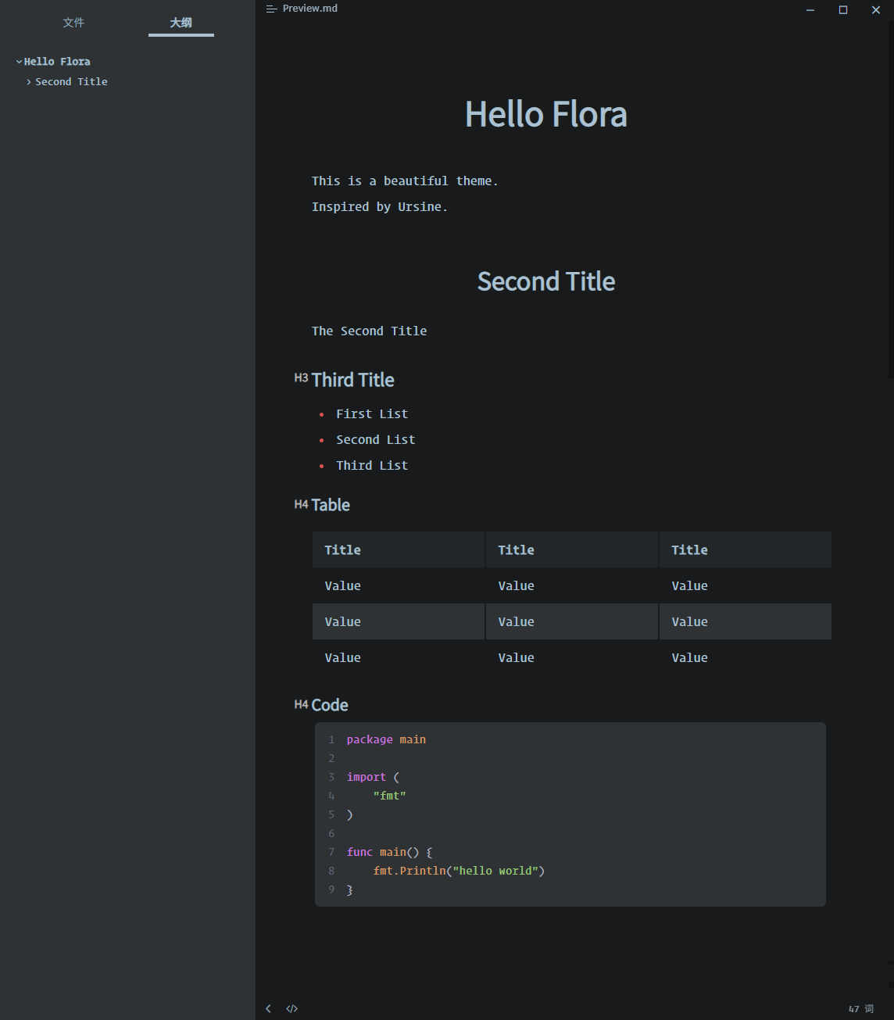894x1020 pixels.
Task: Select the code block's line numbers gutter
Action: (x=331, y=814)
